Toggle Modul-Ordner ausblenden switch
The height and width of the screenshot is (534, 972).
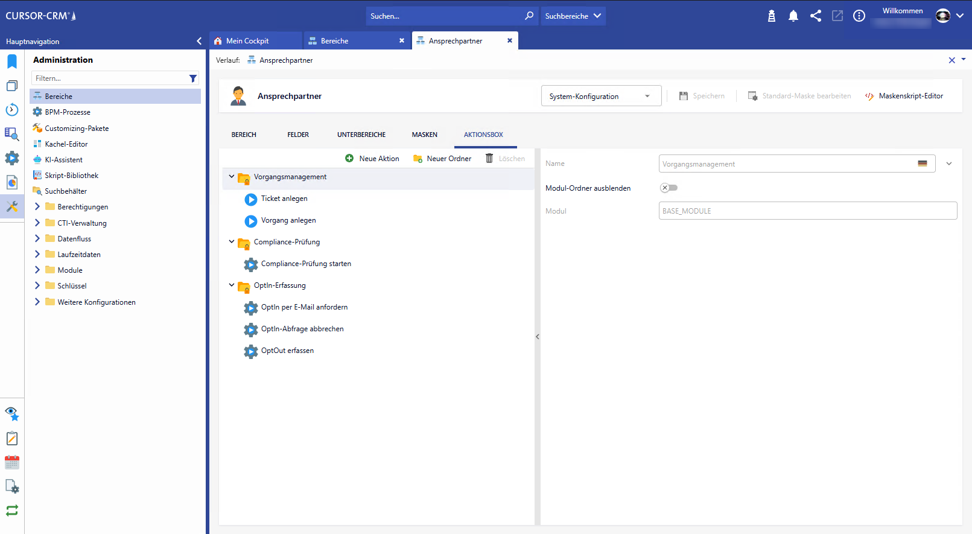(669, 188)
